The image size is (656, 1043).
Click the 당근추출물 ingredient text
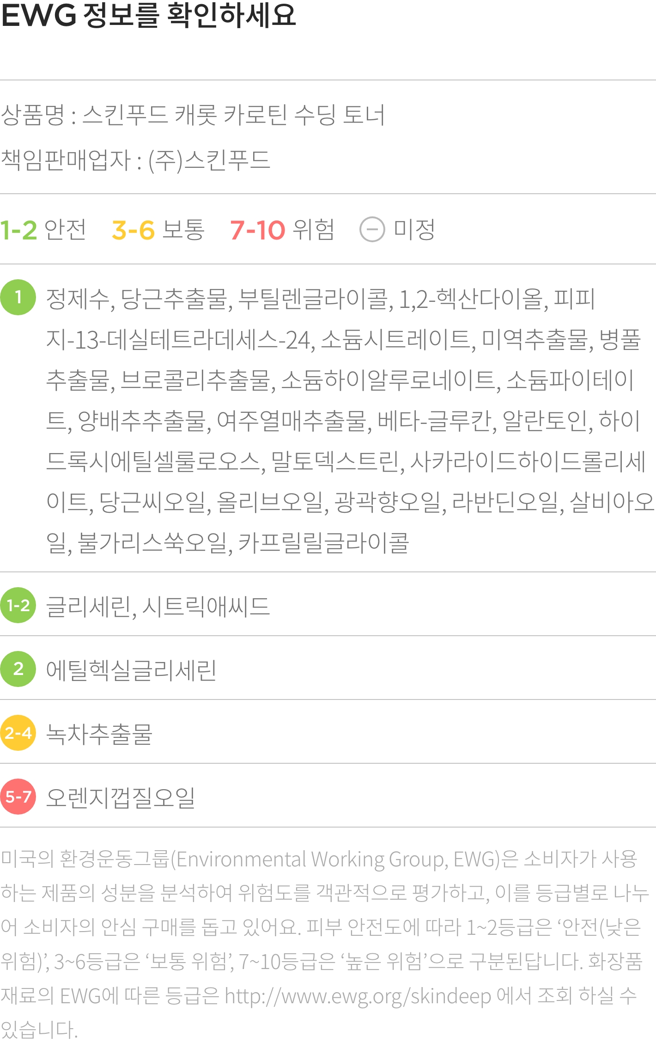click(x=174, y=299)
